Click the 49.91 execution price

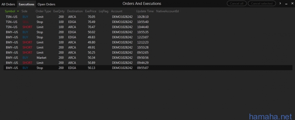92,47
